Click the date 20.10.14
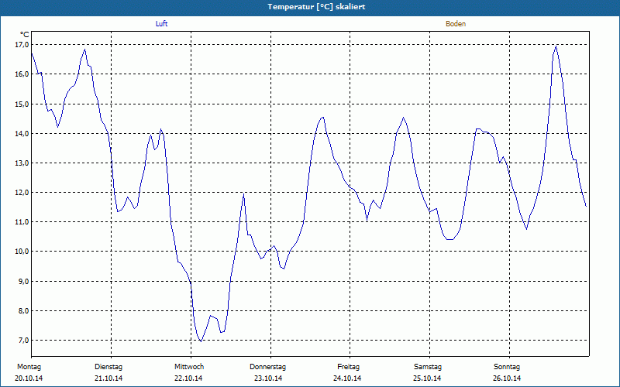The image size is (620, 387). (29, 378)
